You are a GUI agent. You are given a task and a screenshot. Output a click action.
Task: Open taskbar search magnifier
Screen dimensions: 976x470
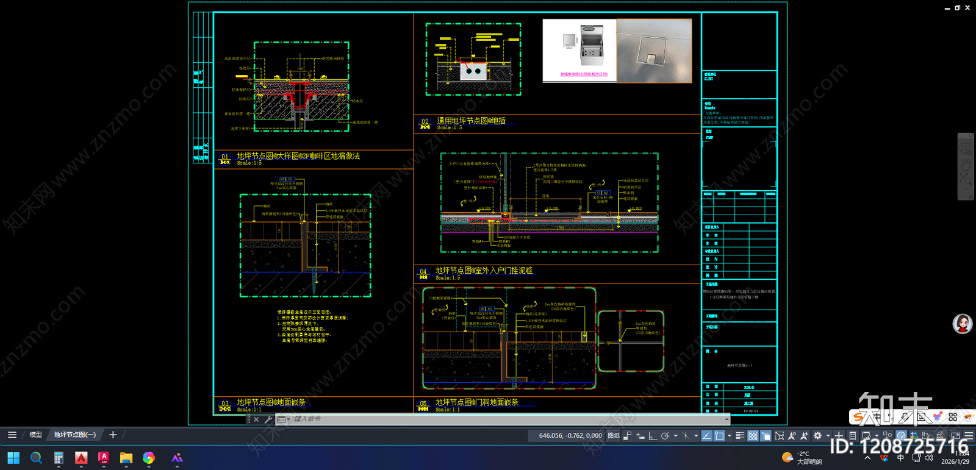coord(36,458)
